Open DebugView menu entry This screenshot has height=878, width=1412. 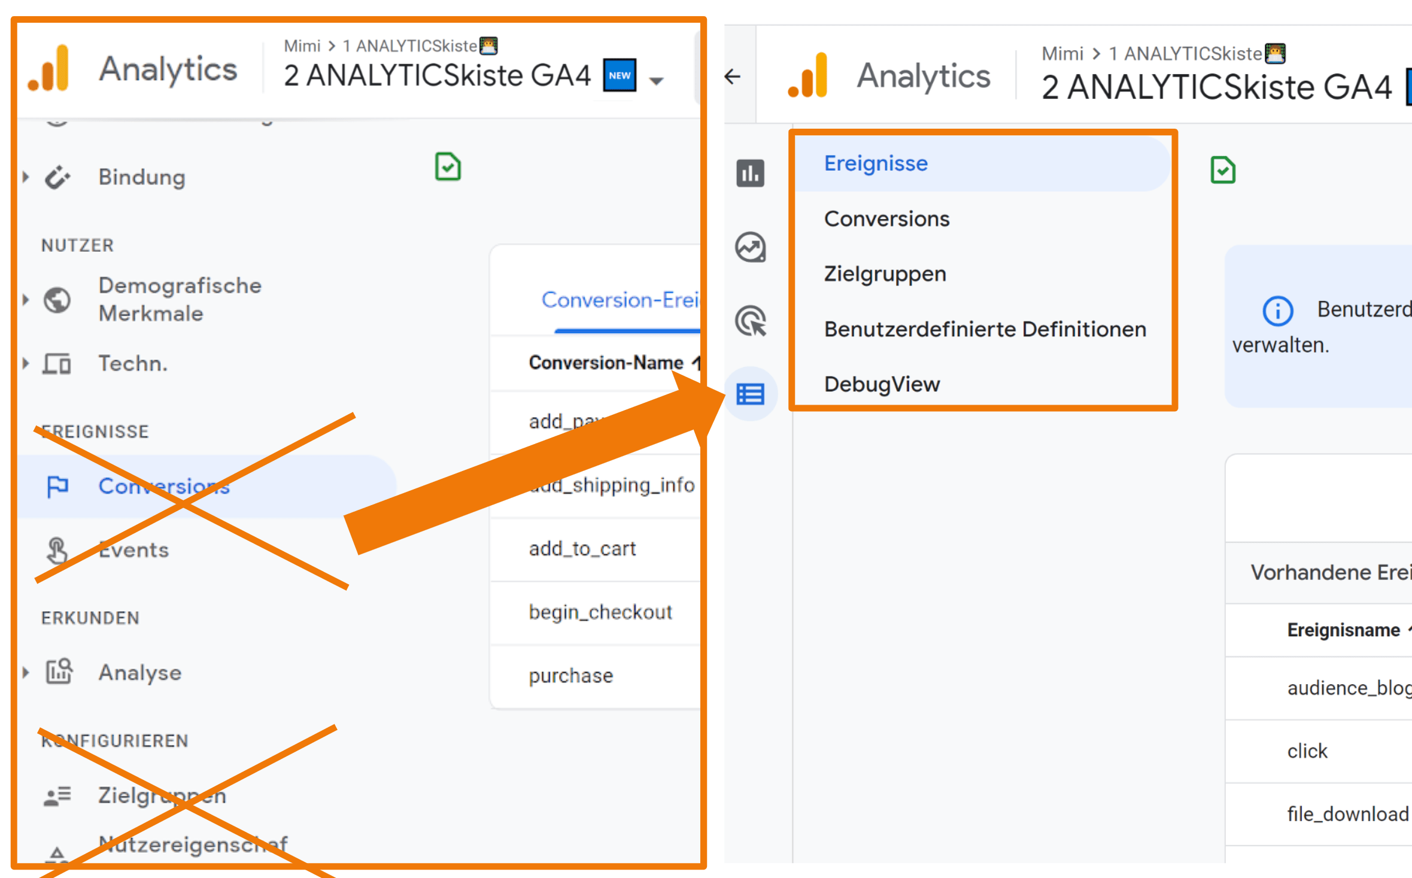point(882,384)
